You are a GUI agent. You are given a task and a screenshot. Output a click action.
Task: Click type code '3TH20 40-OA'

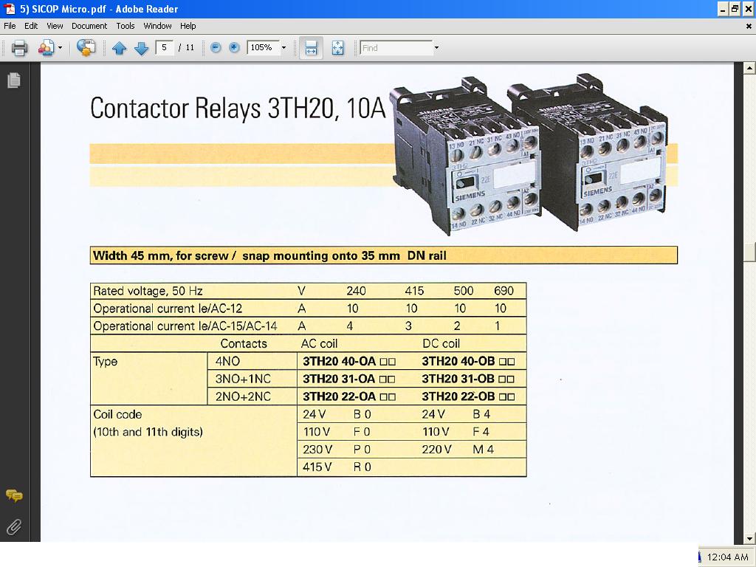click(340, 361)
